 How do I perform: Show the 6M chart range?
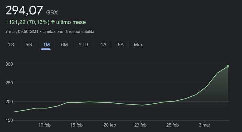tap(64, 45)
